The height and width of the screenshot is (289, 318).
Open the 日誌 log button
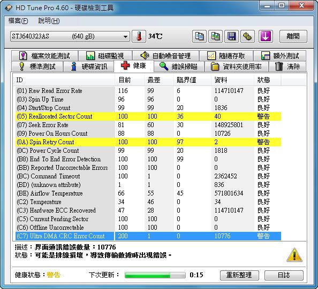[284, 275]
